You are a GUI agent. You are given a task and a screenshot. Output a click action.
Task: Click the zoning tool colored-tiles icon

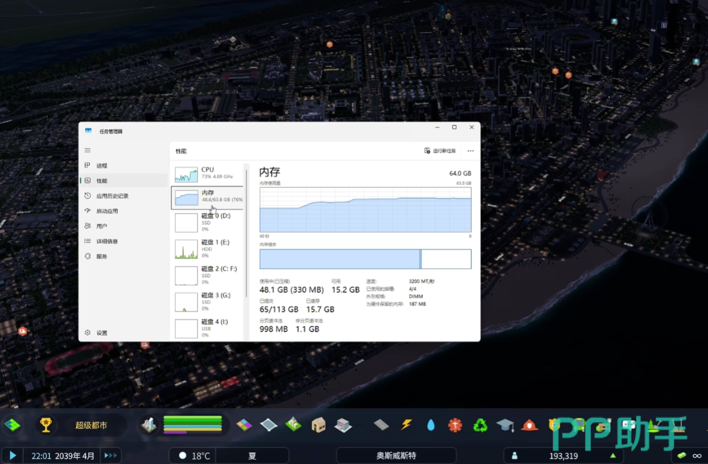(244, 425)
